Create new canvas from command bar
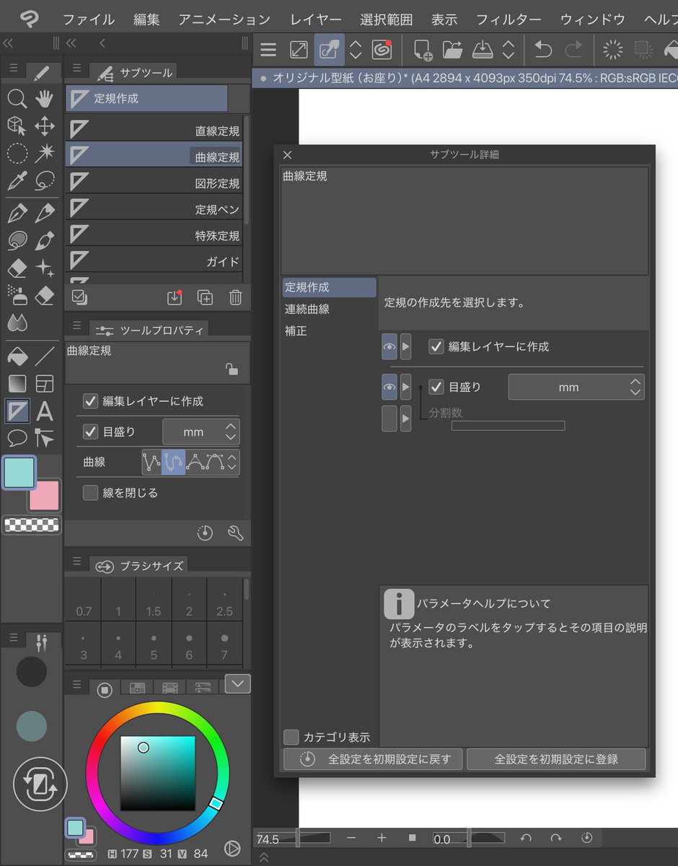The width and height of the screenshot is (678, 866). pos(423,49)
